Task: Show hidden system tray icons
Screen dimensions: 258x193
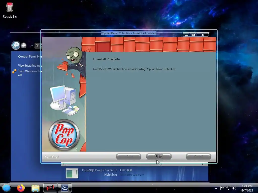Action: [216, 188]
